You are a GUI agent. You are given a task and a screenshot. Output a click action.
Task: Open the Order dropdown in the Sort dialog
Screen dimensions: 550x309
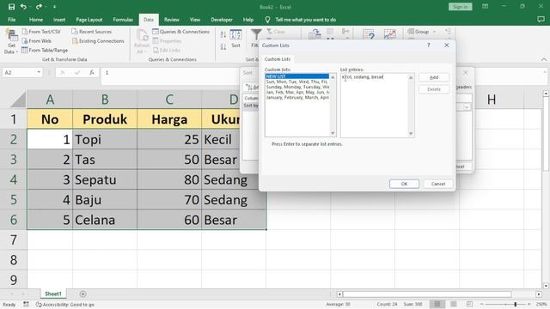point(467,107)
